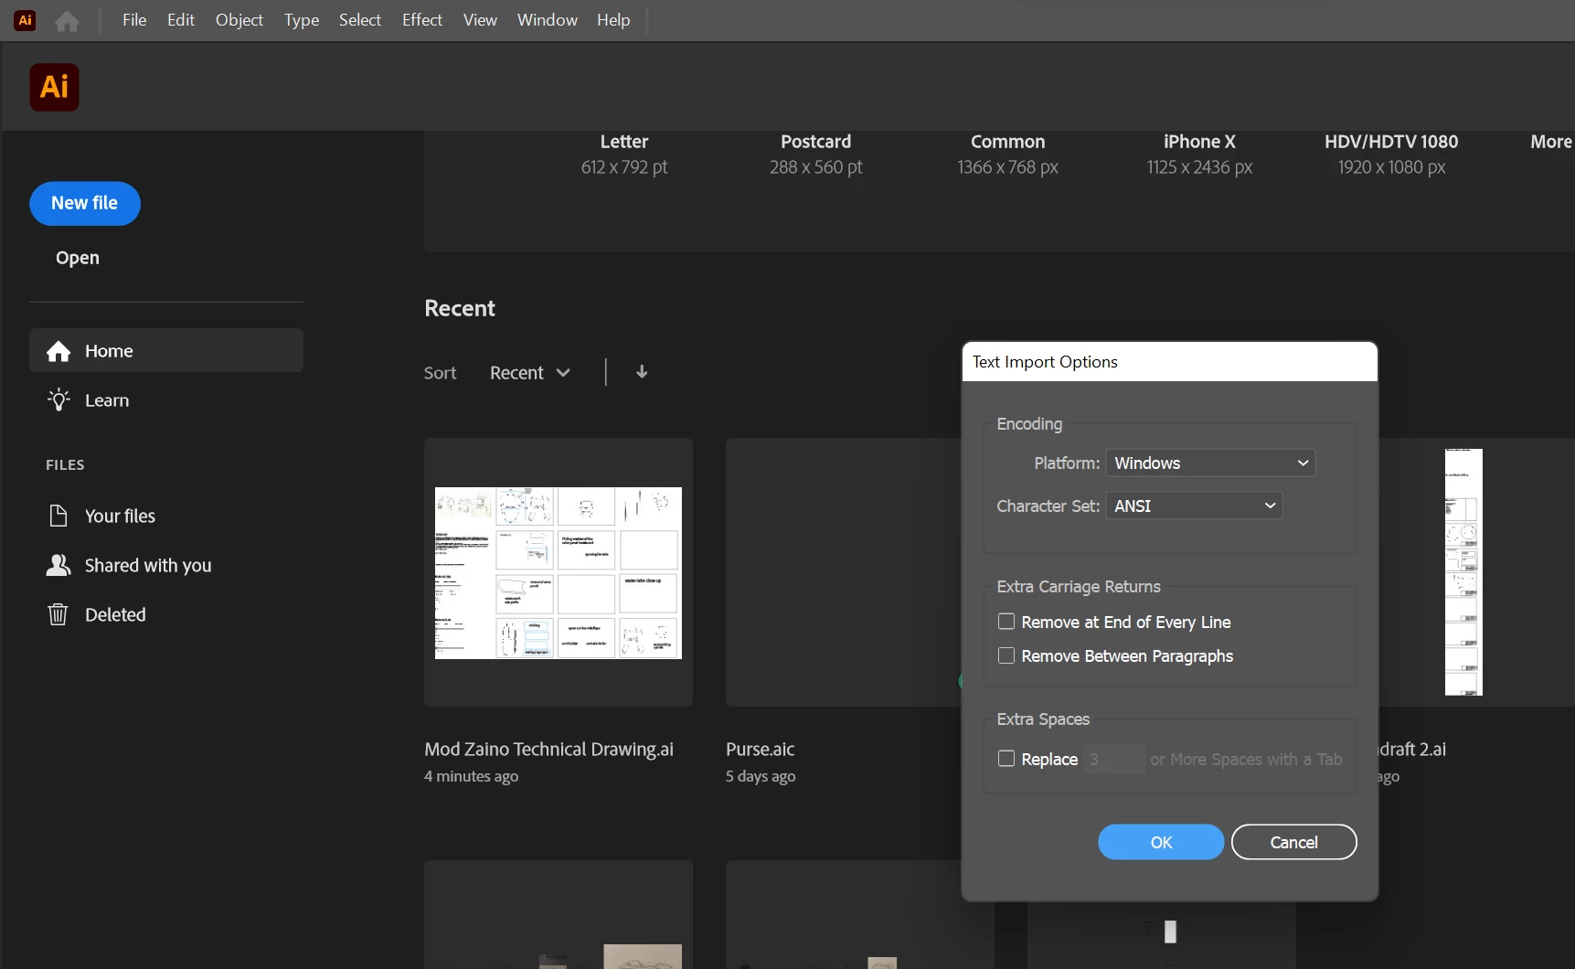Enable Remove Between Paragraphs checkbox
Image resolution: width=1575 pixels, height=969 pixels.
[1006, 655]
